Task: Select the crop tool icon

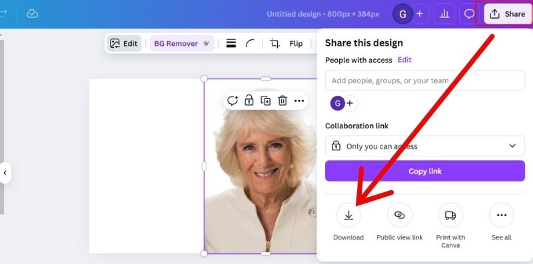Action: tap(274, 43)
